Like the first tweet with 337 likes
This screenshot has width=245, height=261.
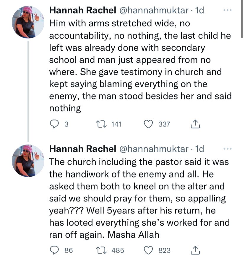pos(148,124)
